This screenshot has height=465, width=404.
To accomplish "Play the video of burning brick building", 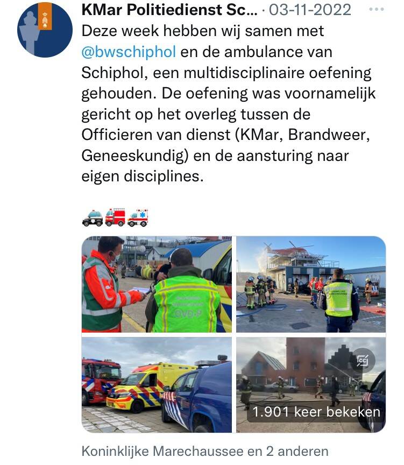I will pos(311,385).
